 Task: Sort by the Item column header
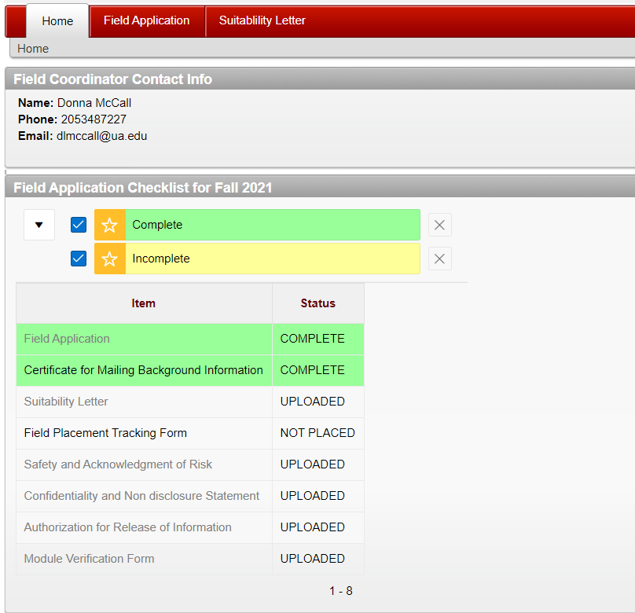tap(144, 303)
